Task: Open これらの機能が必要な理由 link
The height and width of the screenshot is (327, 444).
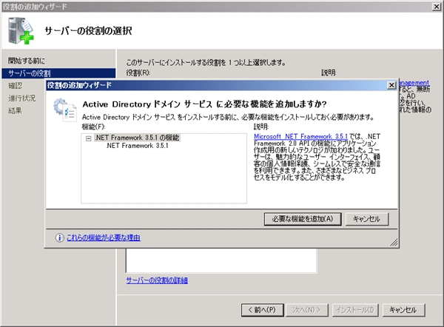Action: point(104,237)
